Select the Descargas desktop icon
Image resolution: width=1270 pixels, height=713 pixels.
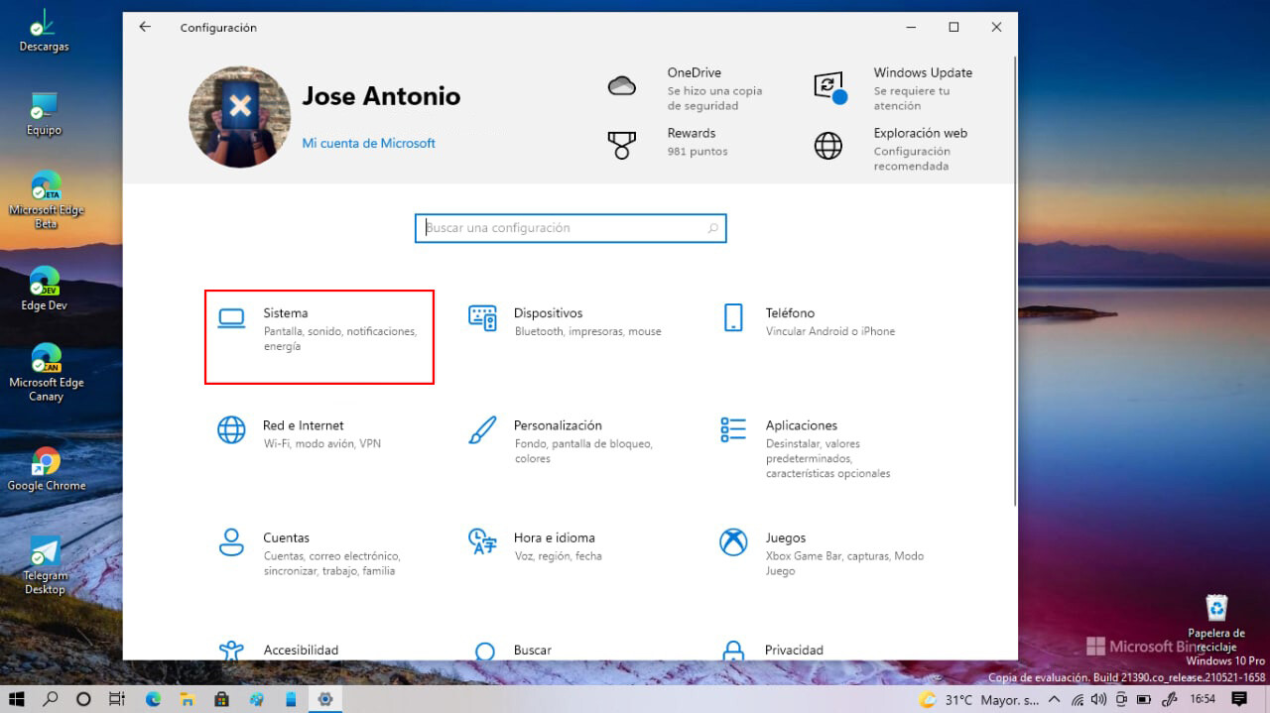pyautogui.click(x=44, y=32)
